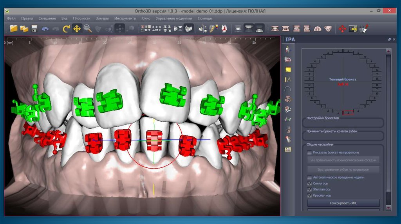Image resolution: width=401 pixels, height=224 pixels.
Task: Toggle 'Автоматическое вращение модели' checkbox
Action: click(310, 178)
